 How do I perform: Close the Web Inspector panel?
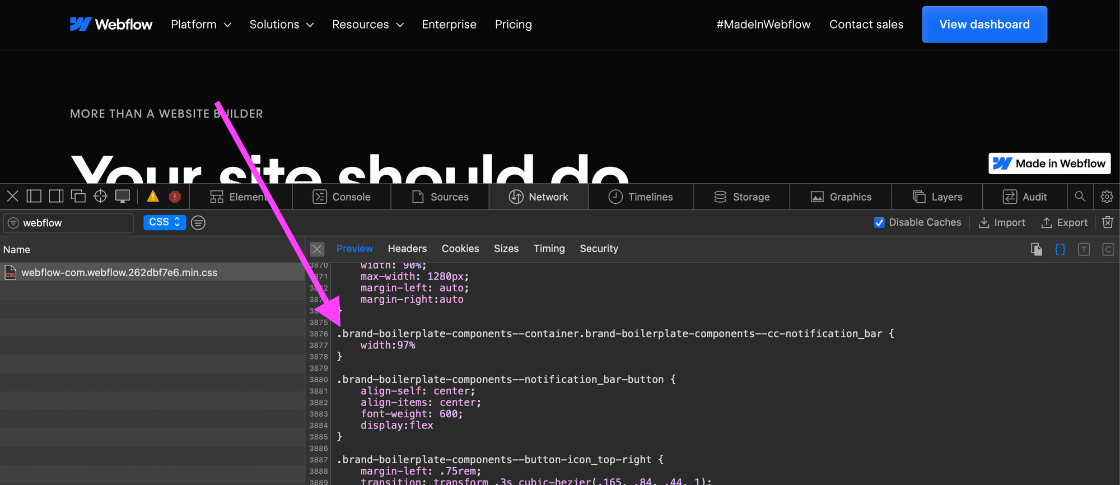(x=12, y=196)
